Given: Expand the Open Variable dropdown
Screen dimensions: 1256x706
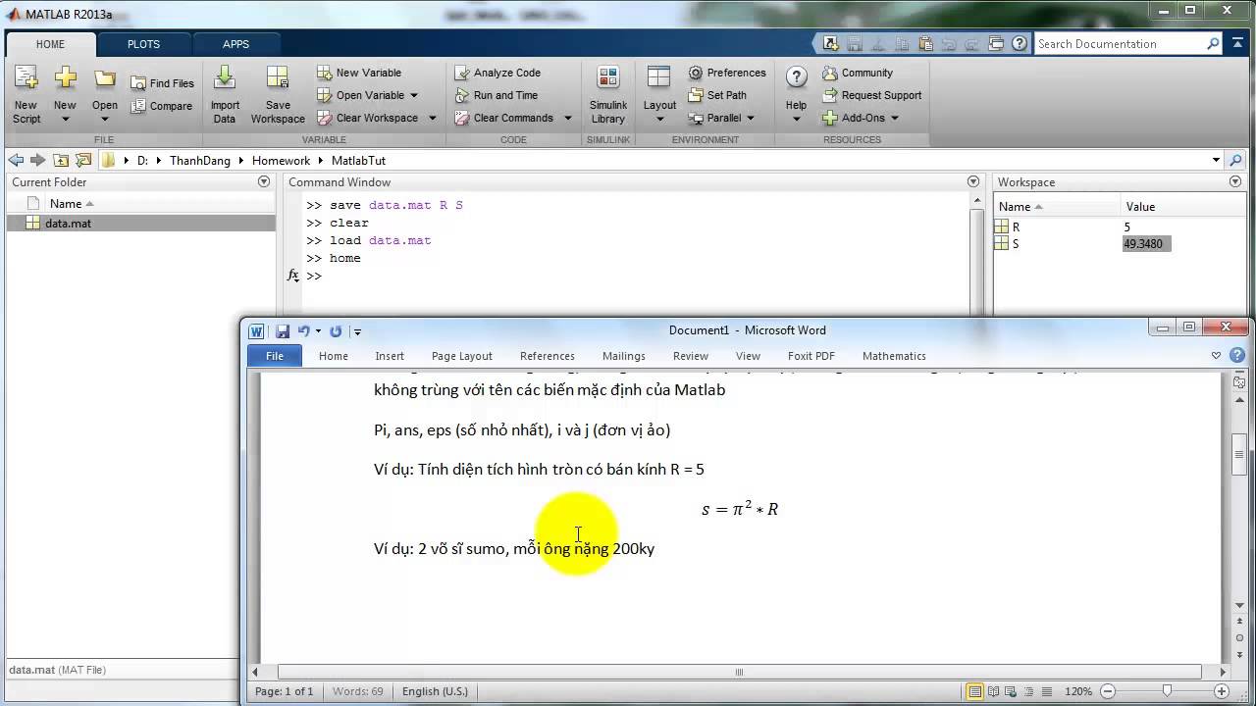Looking at the screenshot, I should coord(414,95).
